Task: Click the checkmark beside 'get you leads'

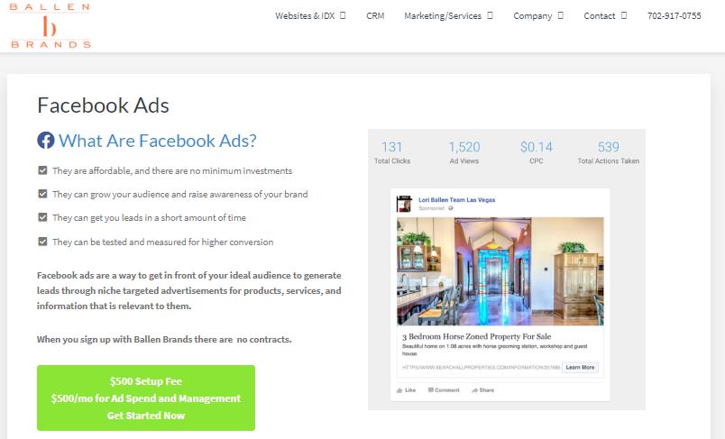Action: (42, 217)
